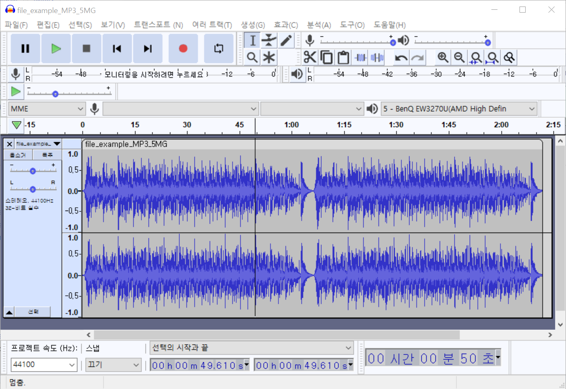Click the Silence audio icon

377,57
